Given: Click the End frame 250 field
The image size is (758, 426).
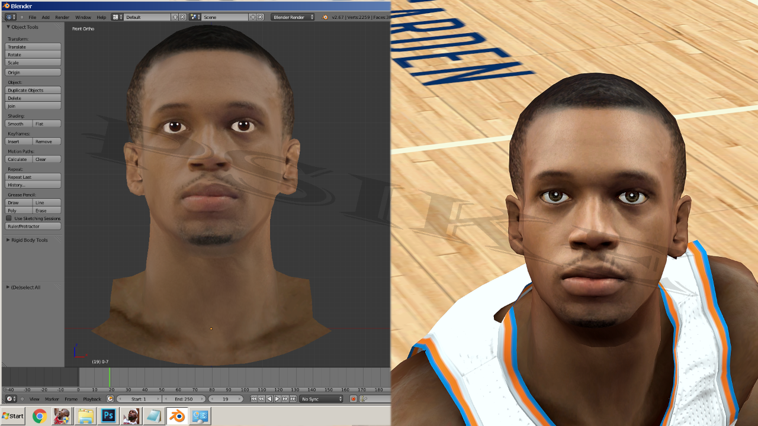Looking at the screenshot, I should (x=184, y=399).
